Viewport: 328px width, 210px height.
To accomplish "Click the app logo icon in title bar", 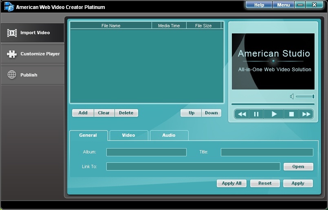I will tap(9, 7).
